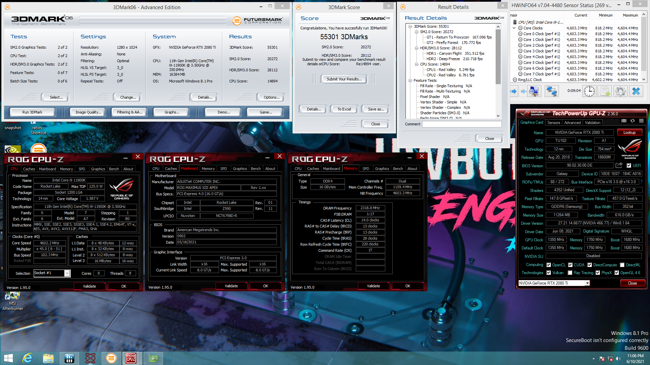Open HWiNFO clock reset timer icon
Screen dimensions: 650x365
[x=589, y=91]
